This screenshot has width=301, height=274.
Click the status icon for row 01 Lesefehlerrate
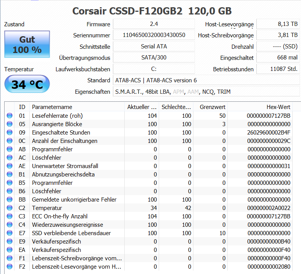(10, 115)
